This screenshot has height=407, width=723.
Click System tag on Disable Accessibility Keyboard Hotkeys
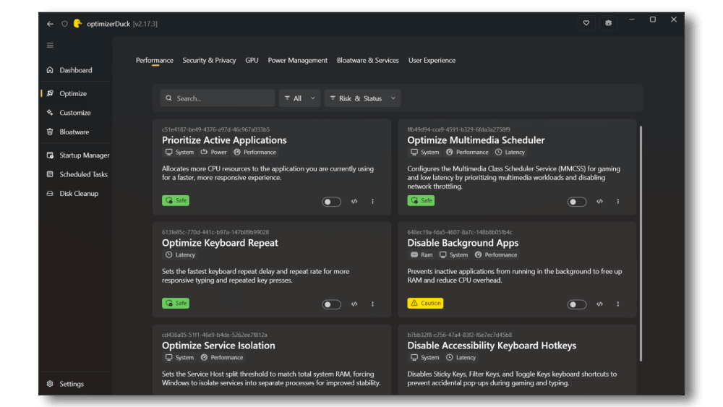point(424,358)
